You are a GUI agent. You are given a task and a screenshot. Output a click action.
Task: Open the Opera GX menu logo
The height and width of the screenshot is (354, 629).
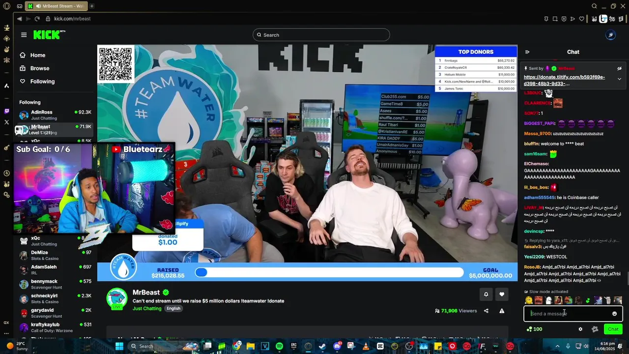coord(6,6)
